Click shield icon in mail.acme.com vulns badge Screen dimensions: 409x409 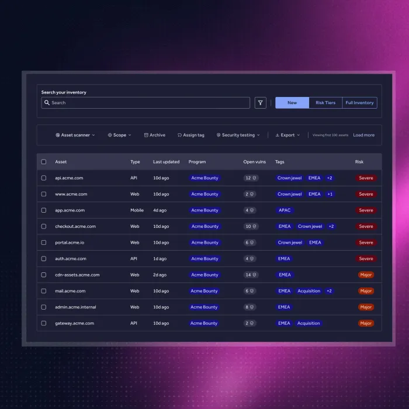coord(252,291)
